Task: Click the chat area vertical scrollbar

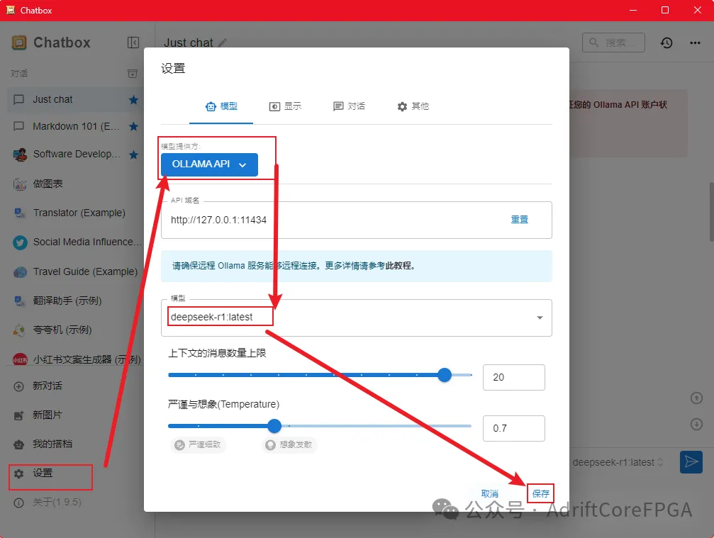Action: click(x=711, y=212)
